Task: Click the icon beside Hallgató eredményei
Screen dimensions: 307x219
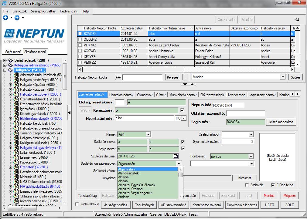Action: click(x=16, y=80)
